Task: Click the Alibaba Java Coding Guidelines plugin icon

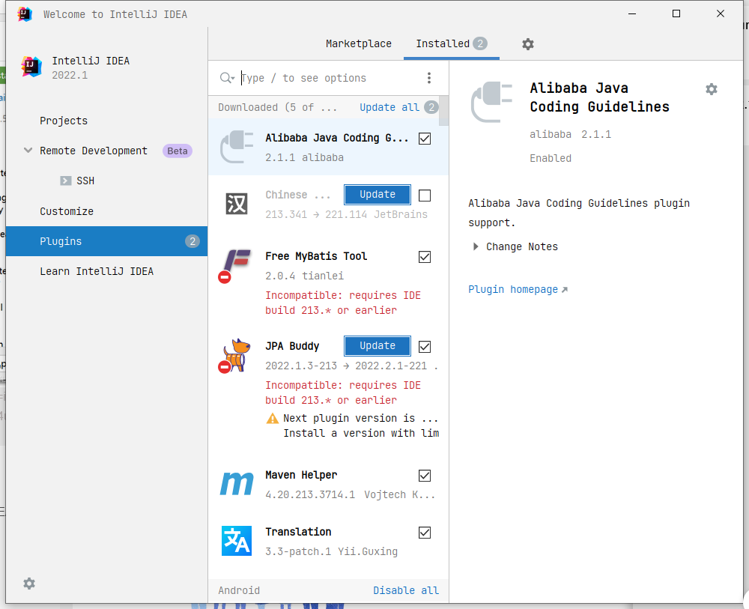Action: click(x=237, y=147)
